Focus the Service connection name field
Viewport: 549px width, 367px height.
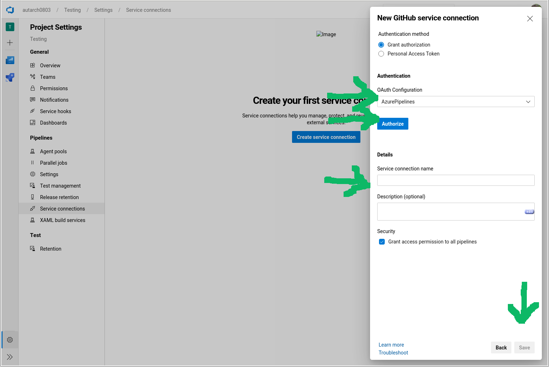coord(456,180)
